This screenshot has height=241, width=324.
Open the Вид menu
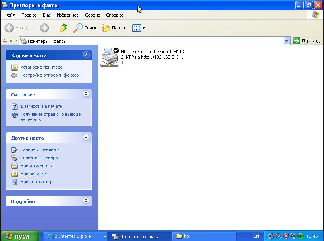pos(46,15)
